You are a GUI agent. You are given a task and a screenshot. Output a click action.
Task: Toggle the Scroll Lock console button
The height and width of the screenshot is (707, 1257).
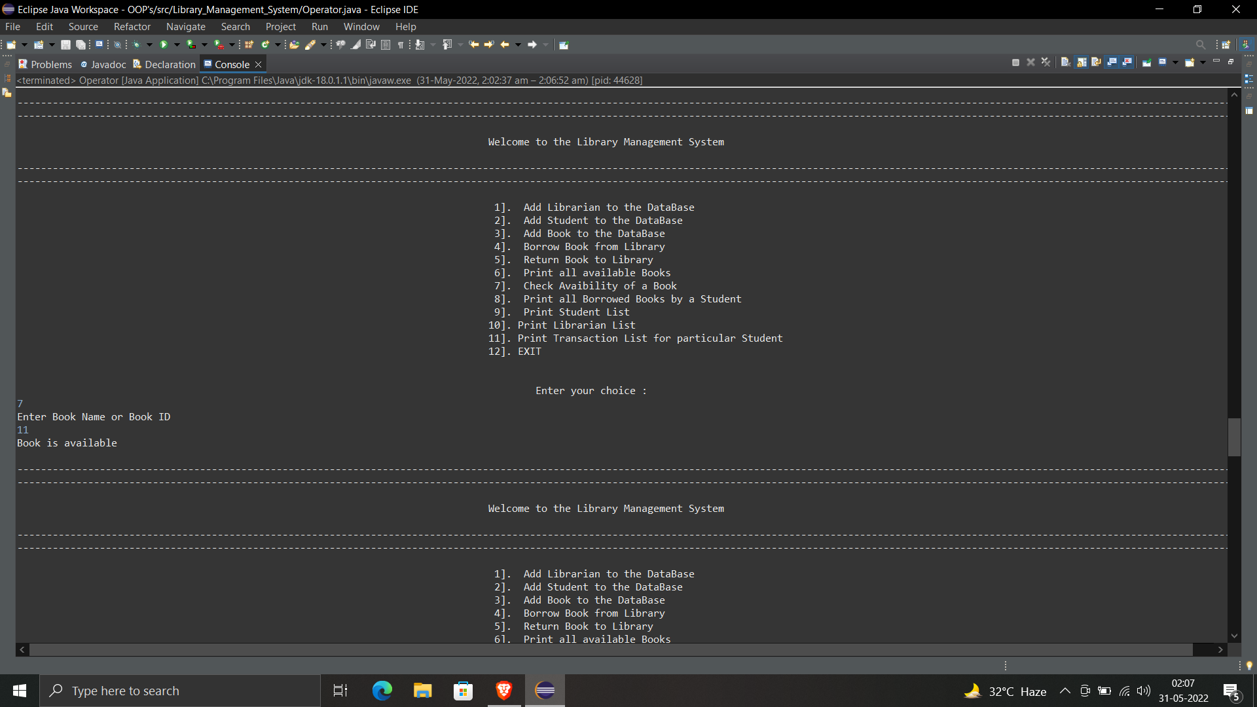(x=1082, y=62)
